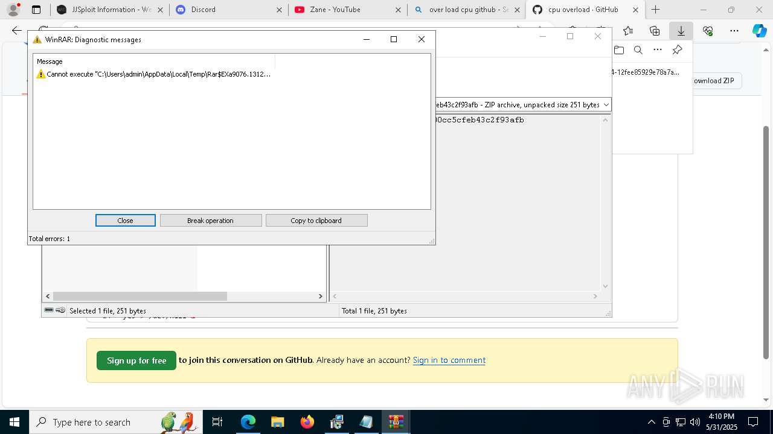
Task: Click the Break operation button
Action: [211, 221]
